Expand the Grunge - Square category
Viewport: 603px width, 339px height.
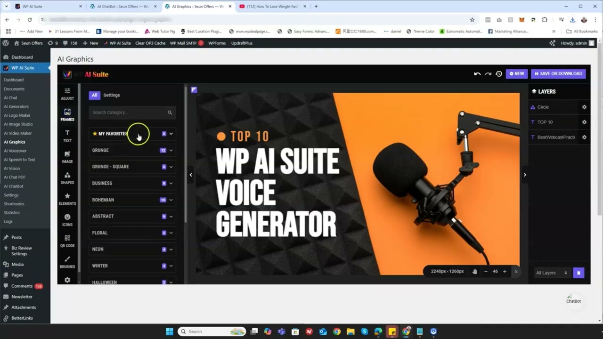point(132,167)
